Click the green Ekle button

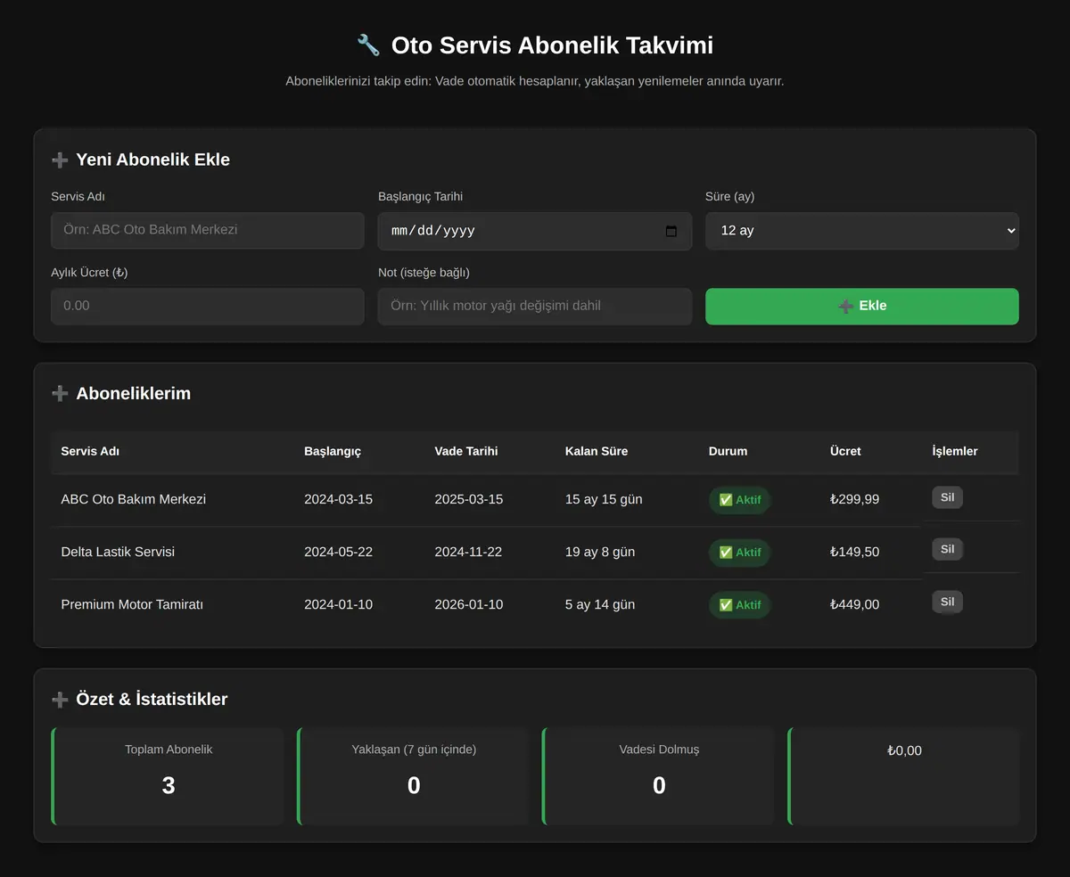(x=861, y=306)
